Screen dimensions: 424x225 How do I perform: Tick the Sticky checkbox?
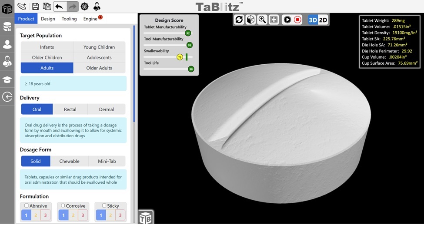[x=104, y=205]
